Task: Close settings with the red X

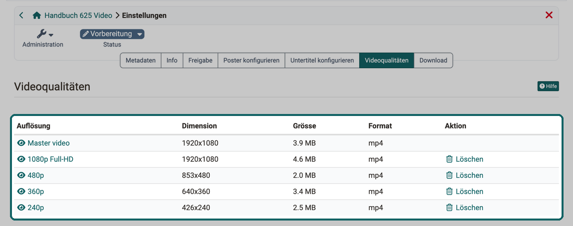Action: (549, 15)
